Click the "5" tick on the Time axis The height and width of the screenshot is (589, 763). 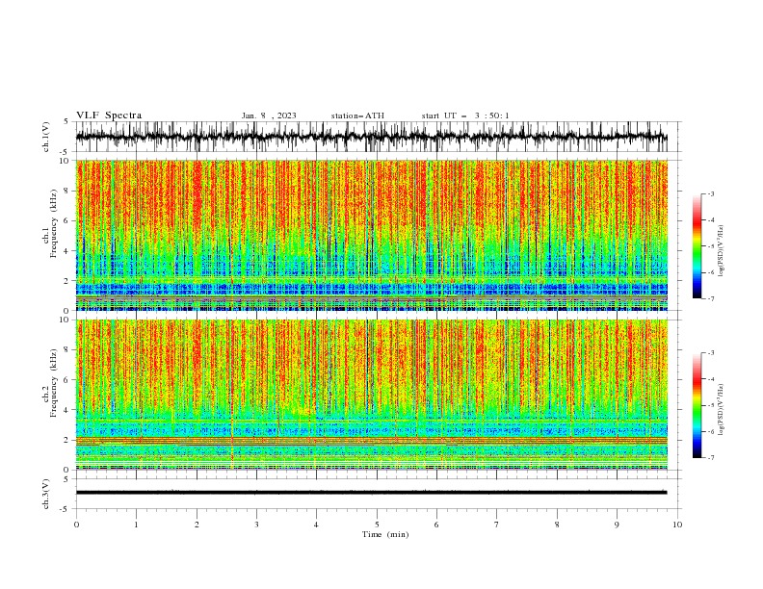(377, 525)
